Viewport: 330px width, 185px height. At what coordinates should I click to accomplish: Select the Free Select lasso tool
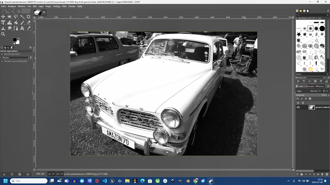16,17
